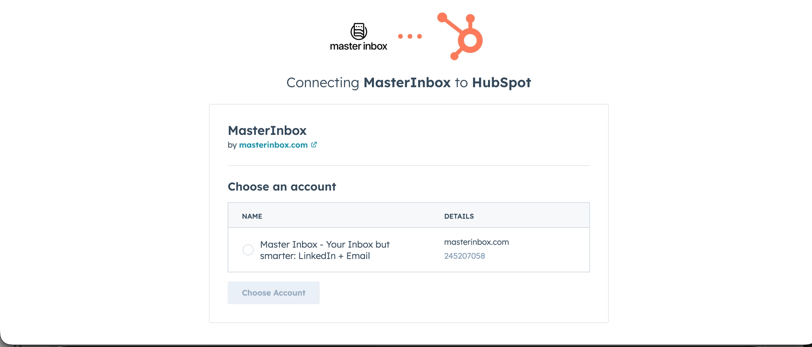Open the masterinbox.com link
This screenshot has width=812, height=347.
(273, 145)
